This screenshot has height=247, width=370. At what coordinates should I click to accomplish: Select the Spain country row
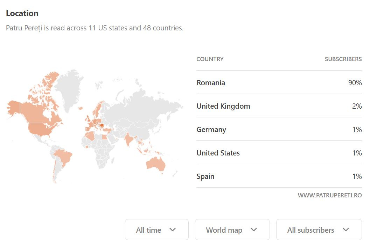(279, 176)
